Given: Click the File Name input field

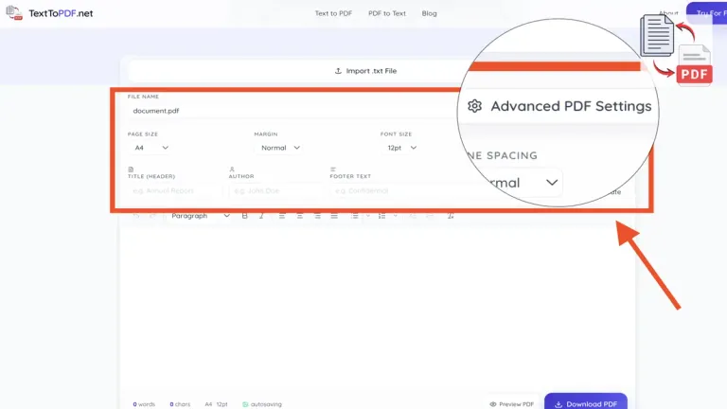Looking at the screenshot, I should tap(284, 111).
